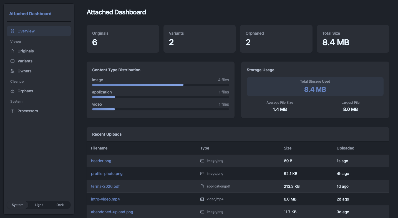Click the Originals document icon in sidebar

12,51
